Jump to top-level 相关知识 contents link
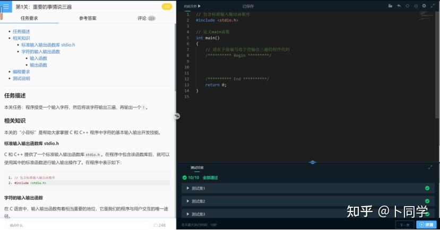 tap(21, 38)
